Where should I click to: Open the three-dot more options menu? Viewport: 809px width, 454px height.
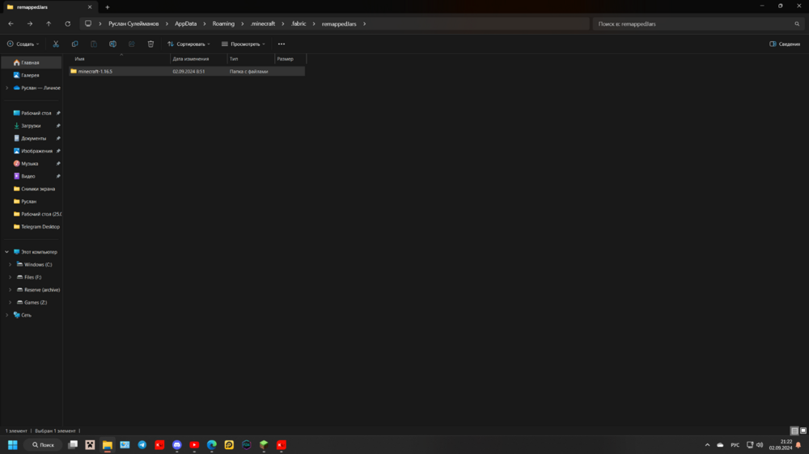click(282, 44)
